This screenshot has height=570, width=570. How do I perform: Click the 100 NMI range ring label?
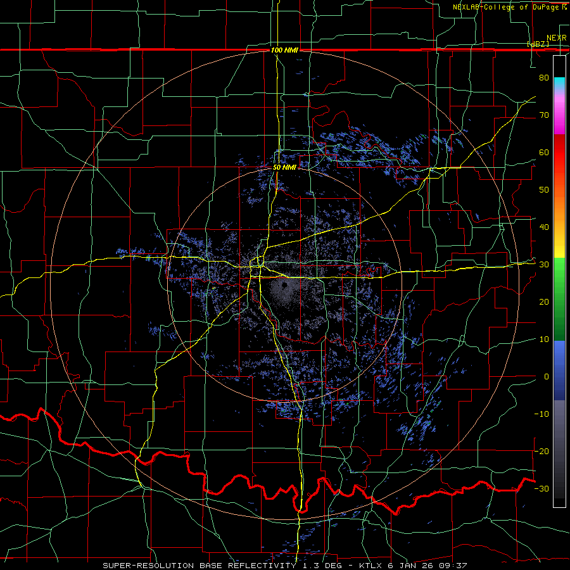pos(284,50)
